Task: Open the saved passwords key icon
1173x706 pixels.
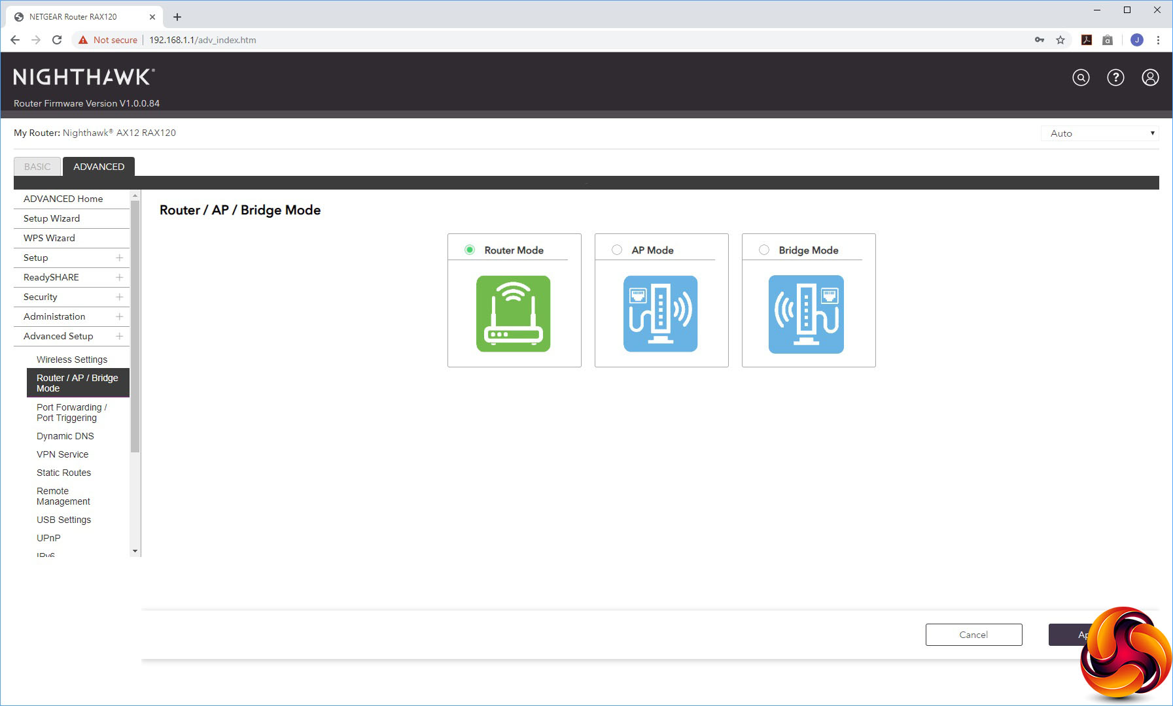Action: pyautogui.click(x=1040, y=40)
